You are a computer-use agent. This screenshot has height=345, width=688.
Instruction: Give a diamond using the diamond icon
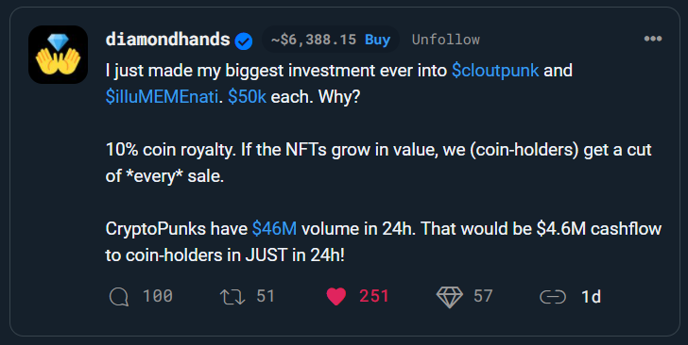[449, 297]
